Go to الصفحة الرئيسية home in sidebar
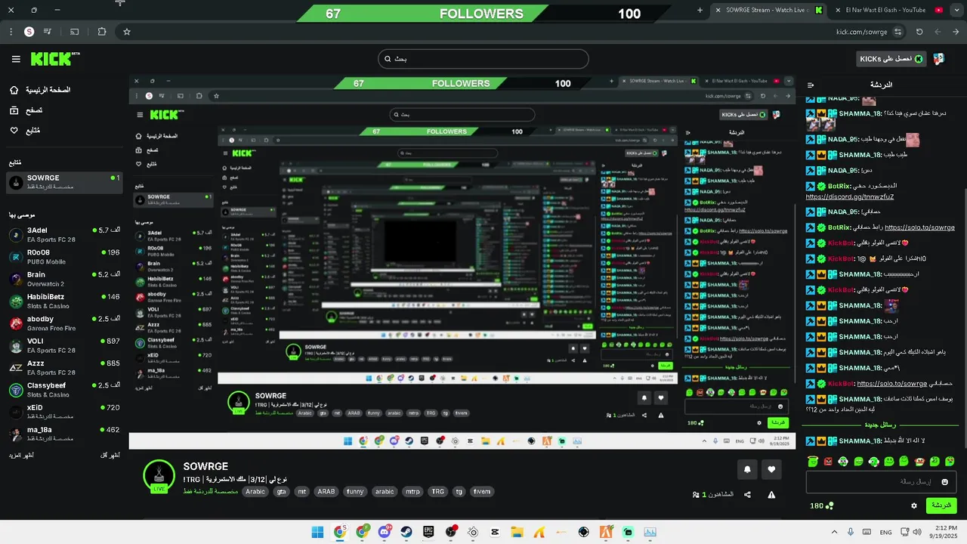Viewport: 967px width, 544px height. pyautogui.click(x=40, y=90)
